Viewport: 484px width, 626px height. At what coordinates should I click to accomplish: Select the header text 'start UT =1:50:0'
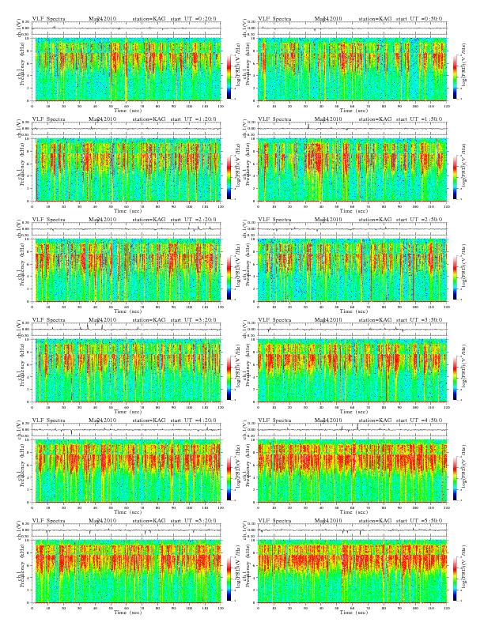tap(419, 119)
